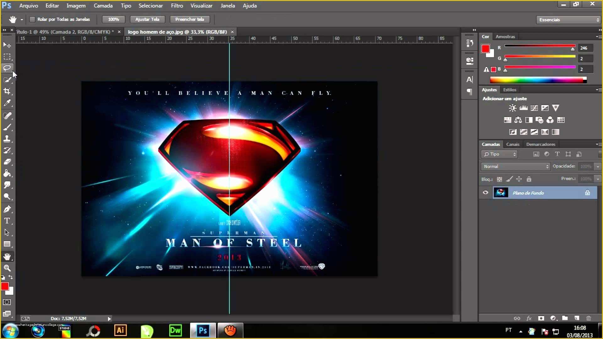Open the Normal blend mode dropdown

(x=515, y=166)
